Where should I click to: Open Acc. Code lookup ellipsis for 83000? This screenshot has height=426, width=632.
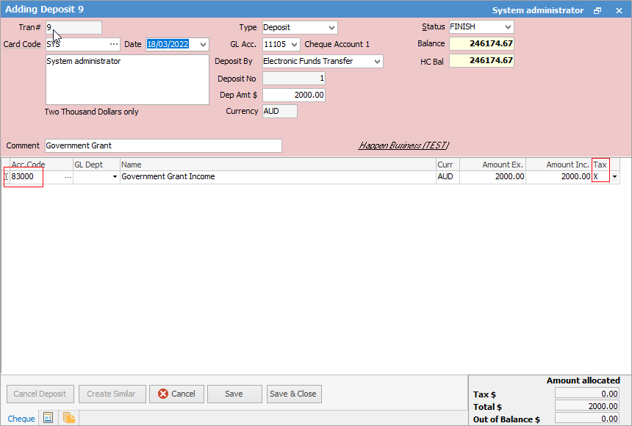[x=68, y=177]
